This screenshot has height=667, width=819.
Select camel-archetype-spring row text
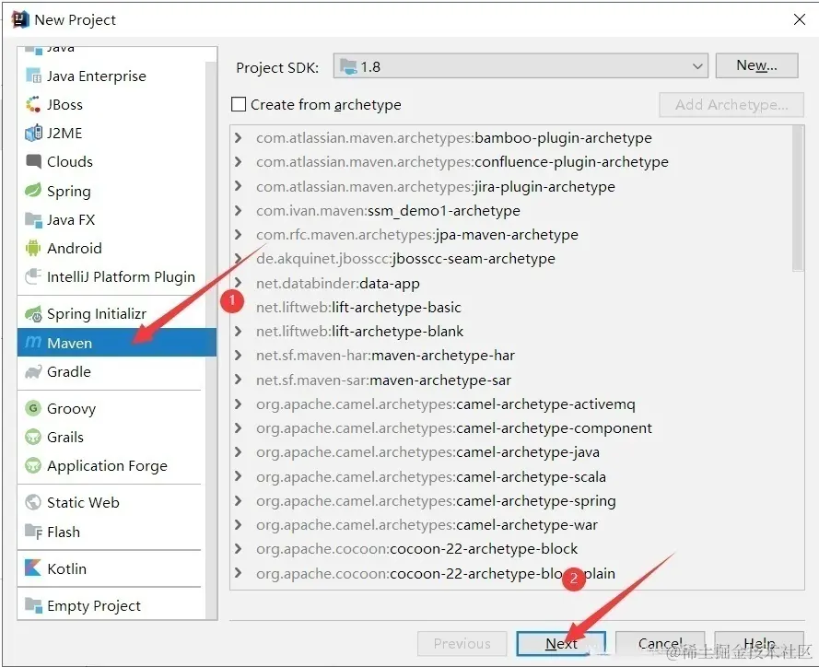436,501
